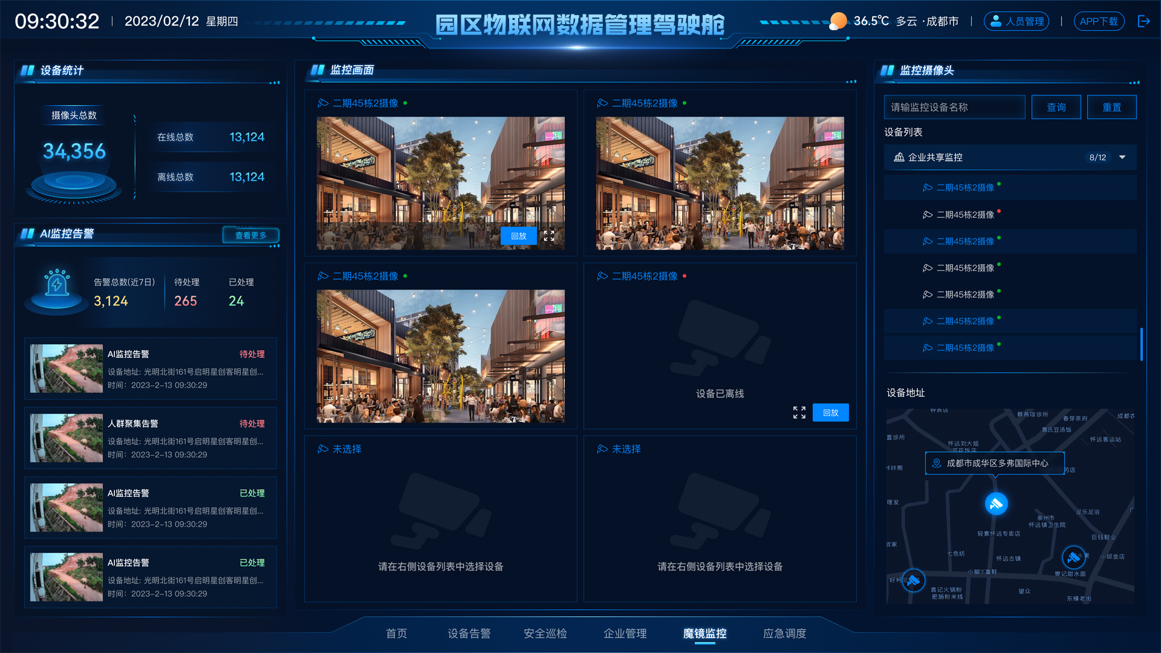Open 人群聚集告警 alert thumbnail
Image resolution: width=1161 pixels, height=653 pixels.
point(67,438)
